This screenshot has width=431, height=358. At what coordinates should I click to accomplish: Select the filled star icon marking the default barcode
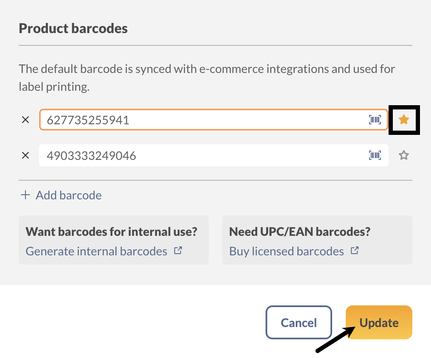coord(403,120)
